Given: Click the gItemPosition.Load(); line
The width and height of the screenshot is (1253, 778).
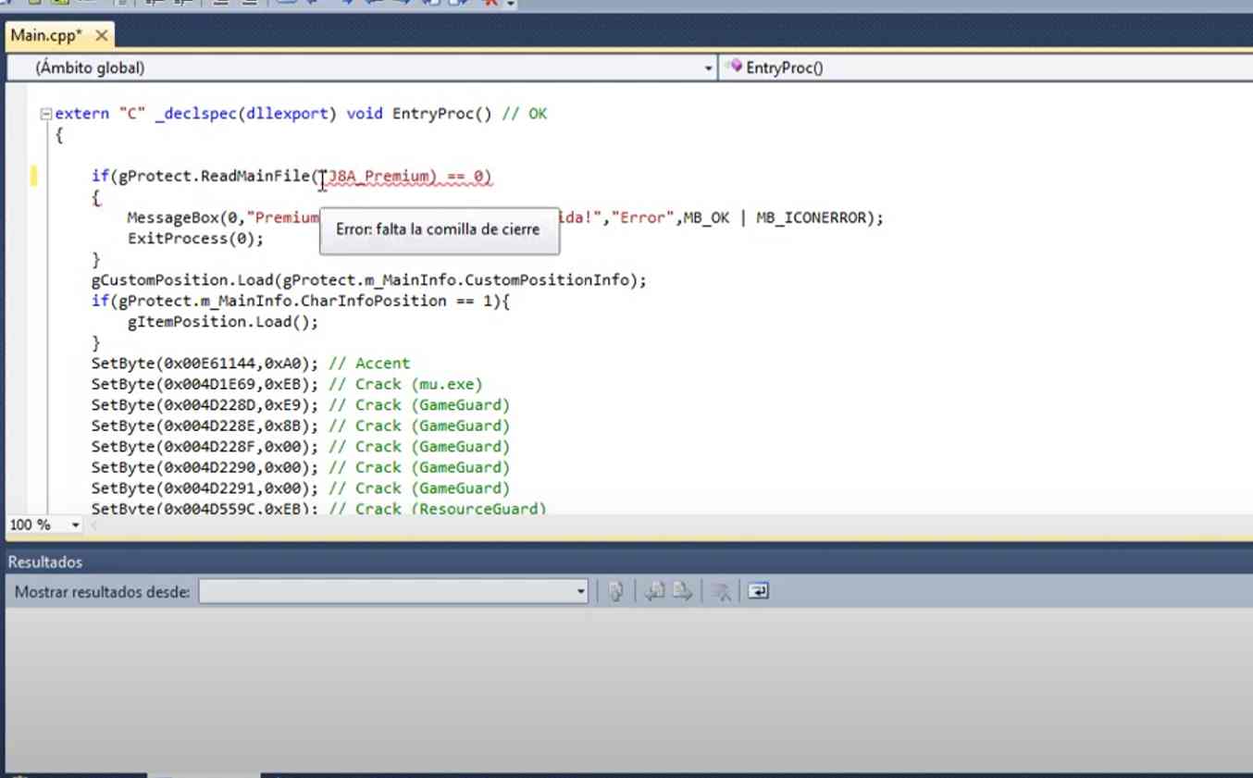Looking at the screenshot, I should point(223,322).
